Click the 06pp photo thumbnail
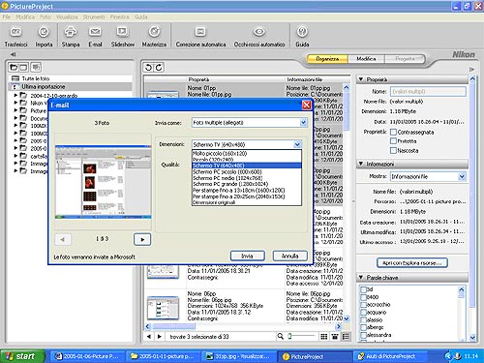Viewport: 484px width, 363px height. (x=163, y=308)
